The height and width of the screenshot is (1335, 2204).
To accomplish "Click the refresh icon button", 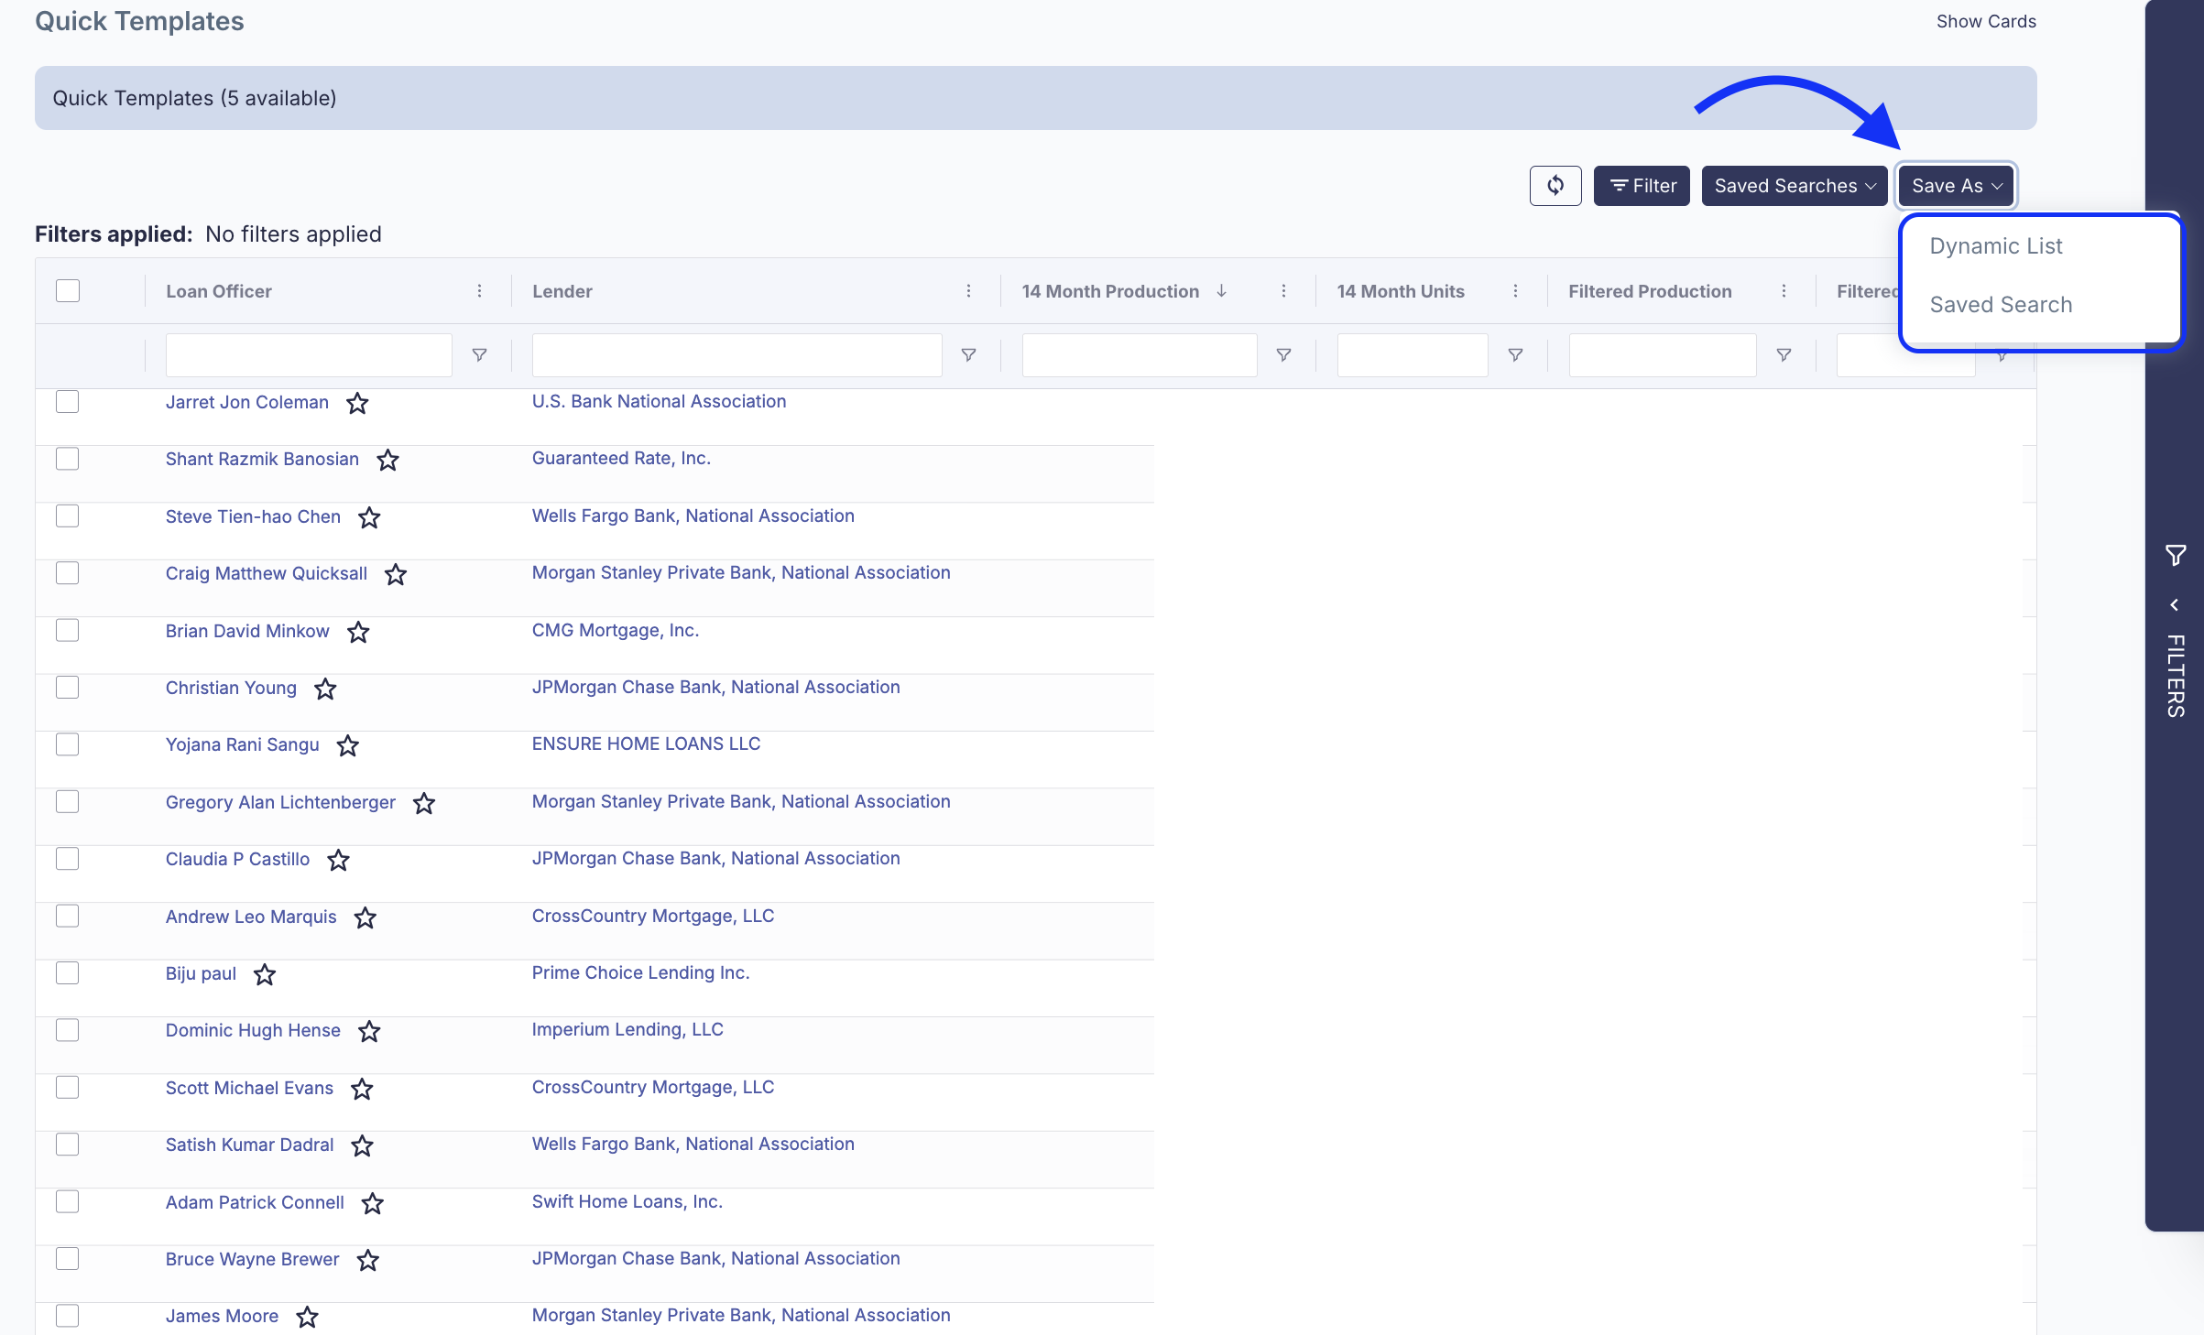I will coord(1555,186).
